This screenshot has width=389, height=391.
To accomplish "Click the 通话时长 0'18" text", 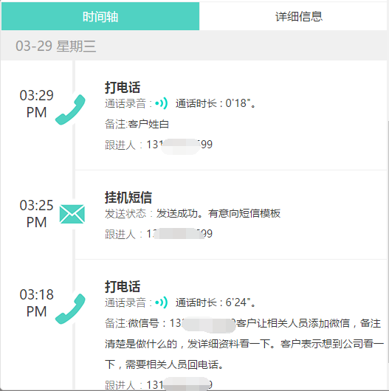I will pyautogui.click(x=216, y=103).
